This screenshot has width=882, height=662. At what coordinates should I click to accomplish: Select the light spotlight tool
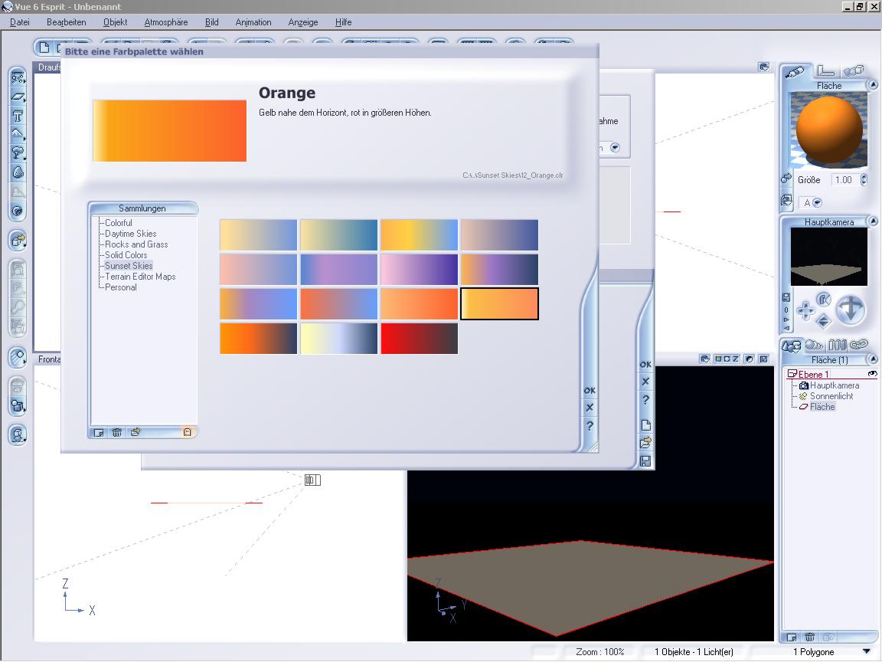pyautogui.click(x=18, y=357)
